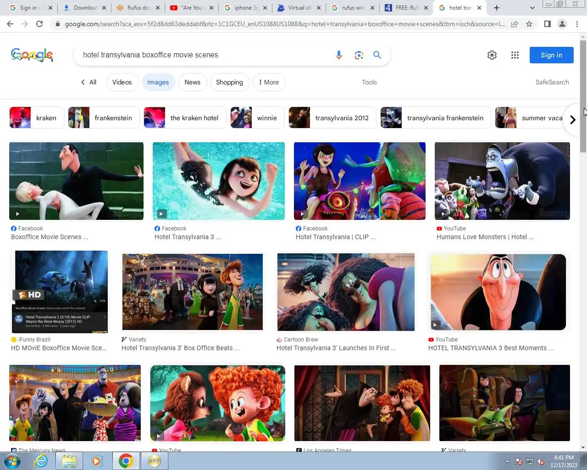
Task: Click the Google doodle logo
Action: [x=32, y=55]
